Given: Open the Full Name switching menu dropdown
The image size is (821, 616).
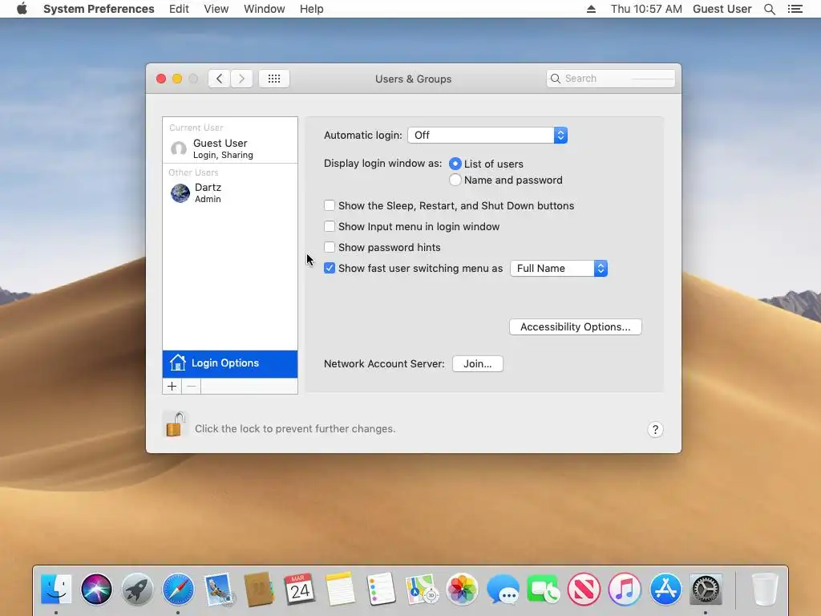Looking at the screenshot, I should coord(559,268).
